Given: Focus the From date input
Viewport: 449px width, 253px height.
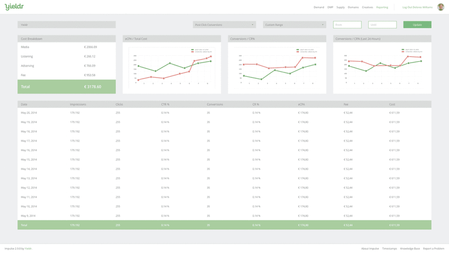Looking at the screenshot, I should [347, 25].
